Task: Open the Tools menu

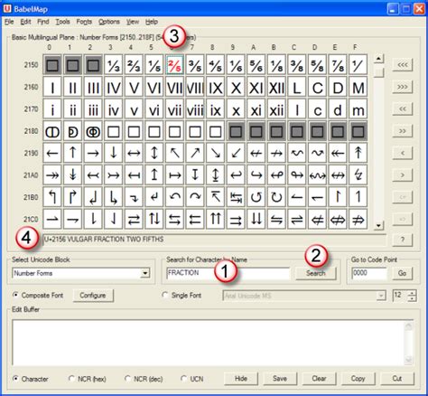Action: click(62, 22)
